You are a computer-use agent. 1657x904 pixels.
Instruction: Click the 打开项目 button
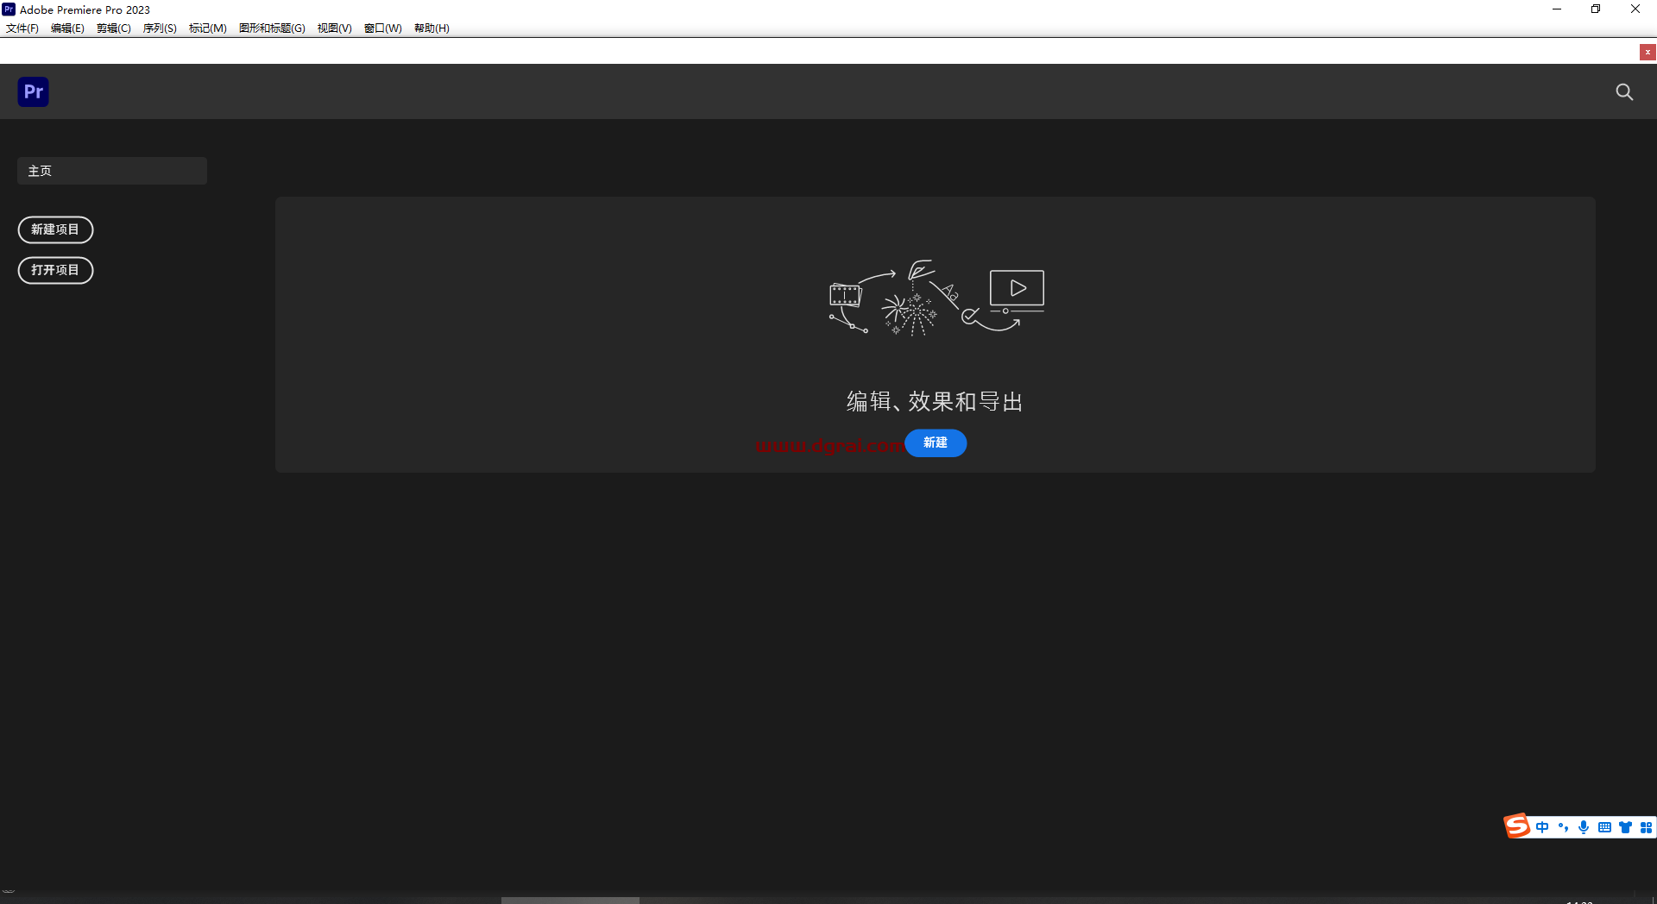[x=55, y=270]
